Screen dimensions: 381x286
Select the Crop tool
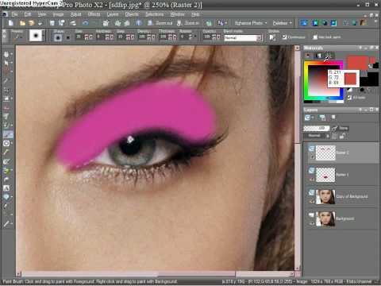click(6, 90)
